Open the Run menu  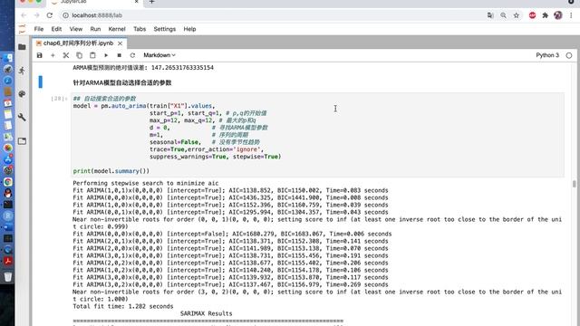[x=95, y=29]
